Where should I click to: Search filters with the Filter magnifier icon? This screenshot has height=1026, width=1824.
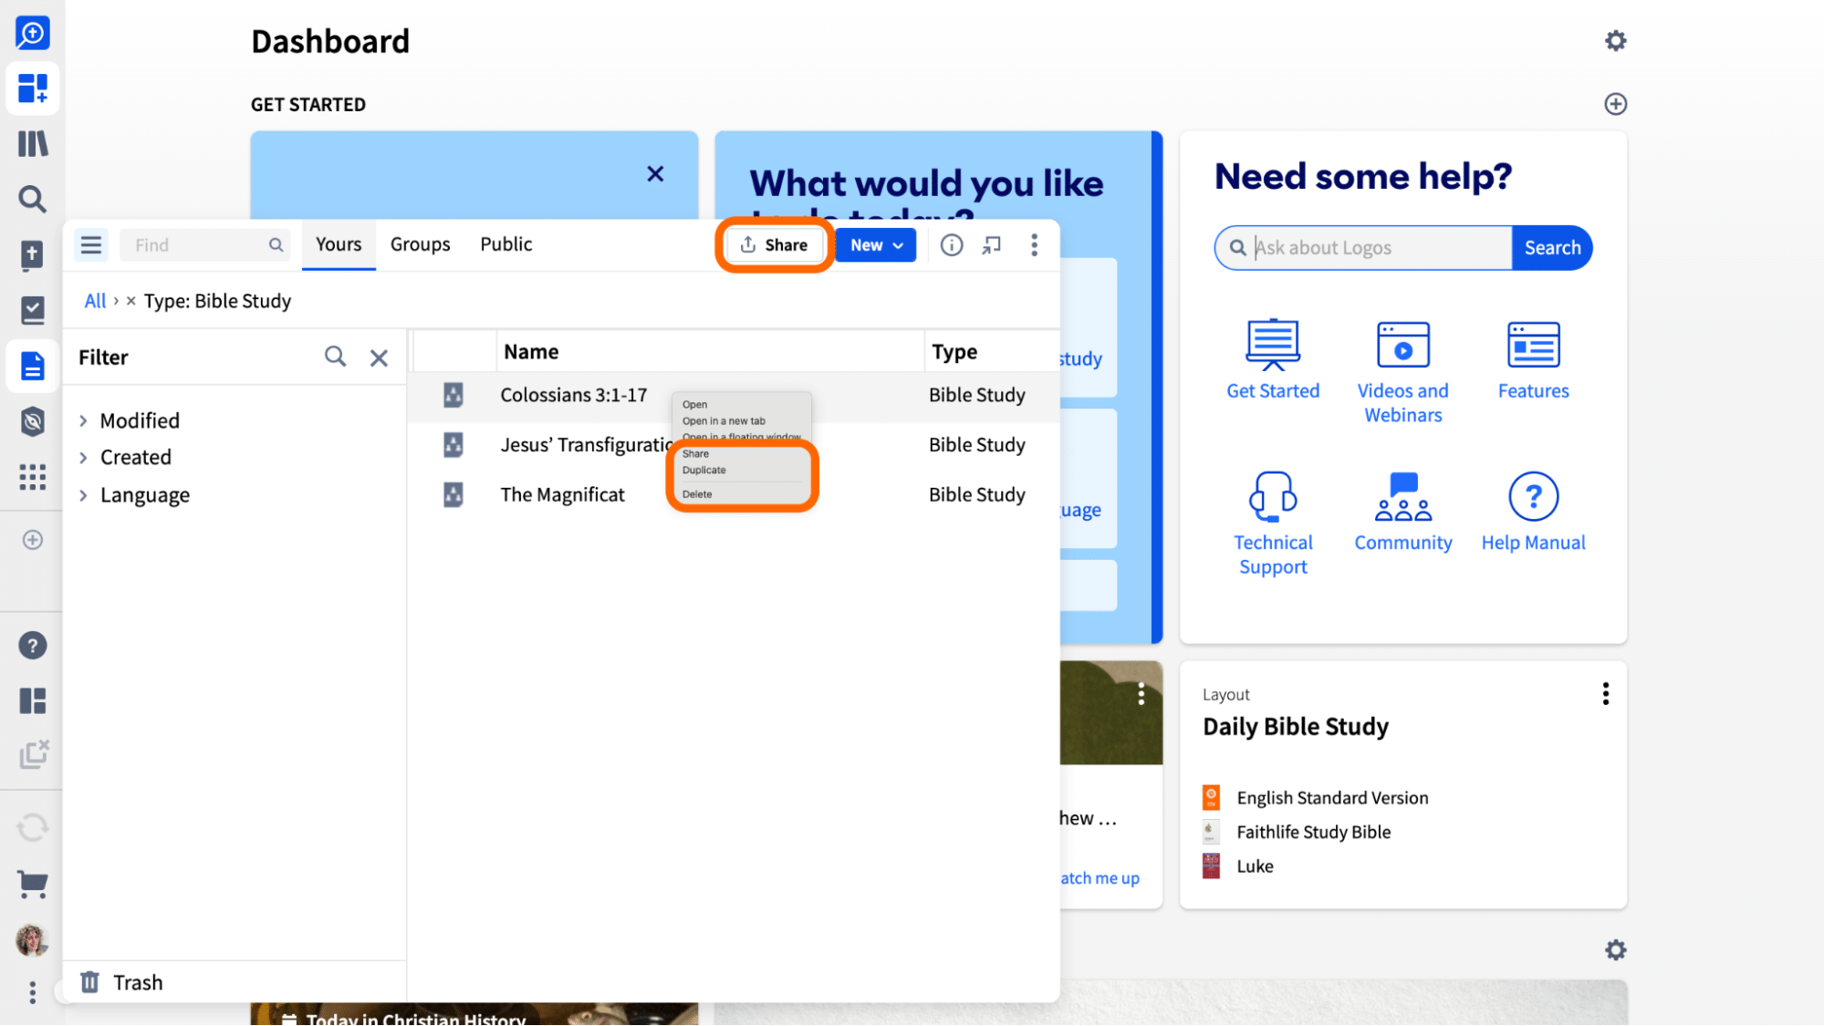click(335, 357)
